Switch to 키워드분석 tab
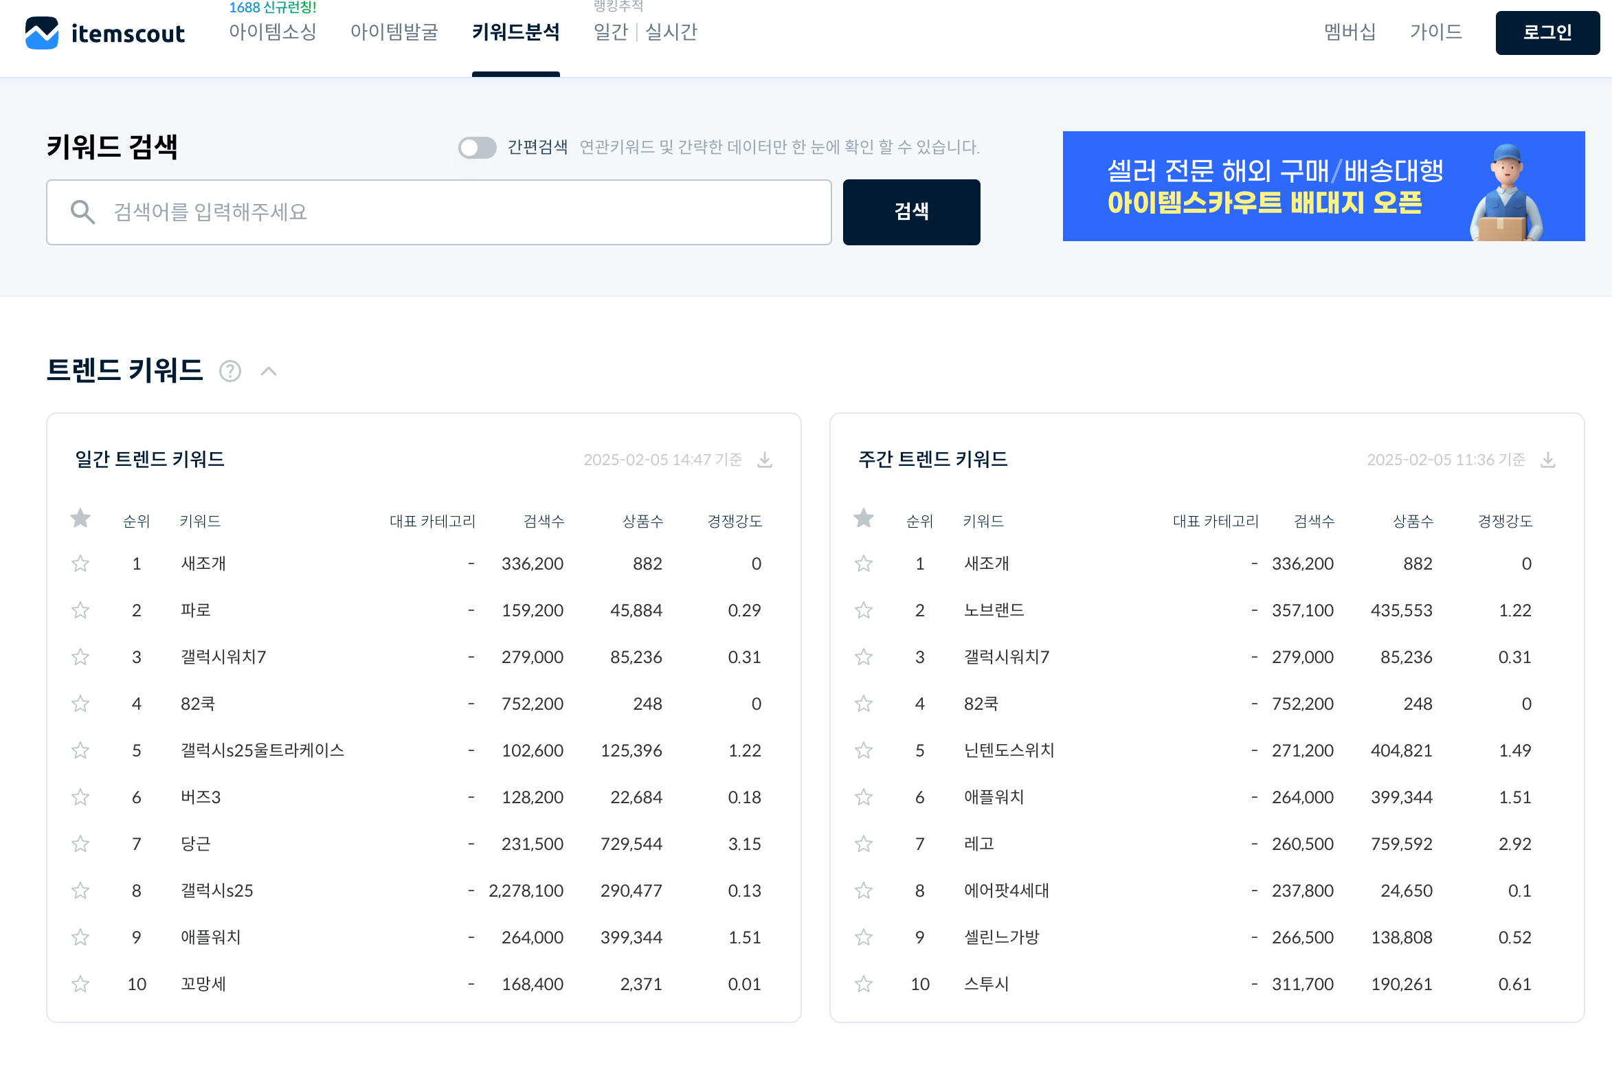The image size is (1612, 1076). 515,32
